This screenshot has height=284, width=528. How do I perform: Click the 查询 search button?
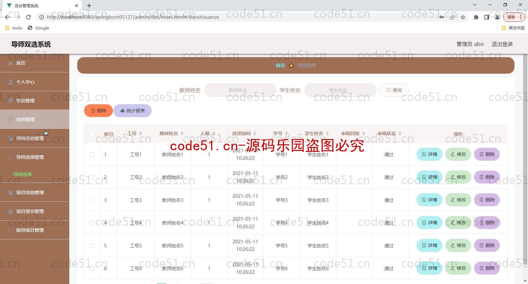click(x=394, y=90)
